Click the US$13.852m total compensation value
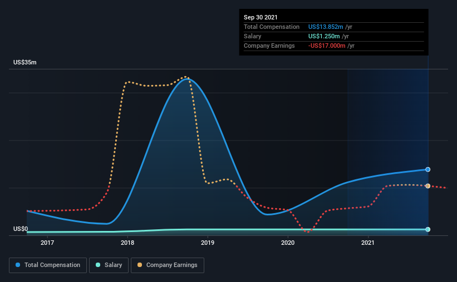This screenshot has width=457, height=282. [326, 27]
